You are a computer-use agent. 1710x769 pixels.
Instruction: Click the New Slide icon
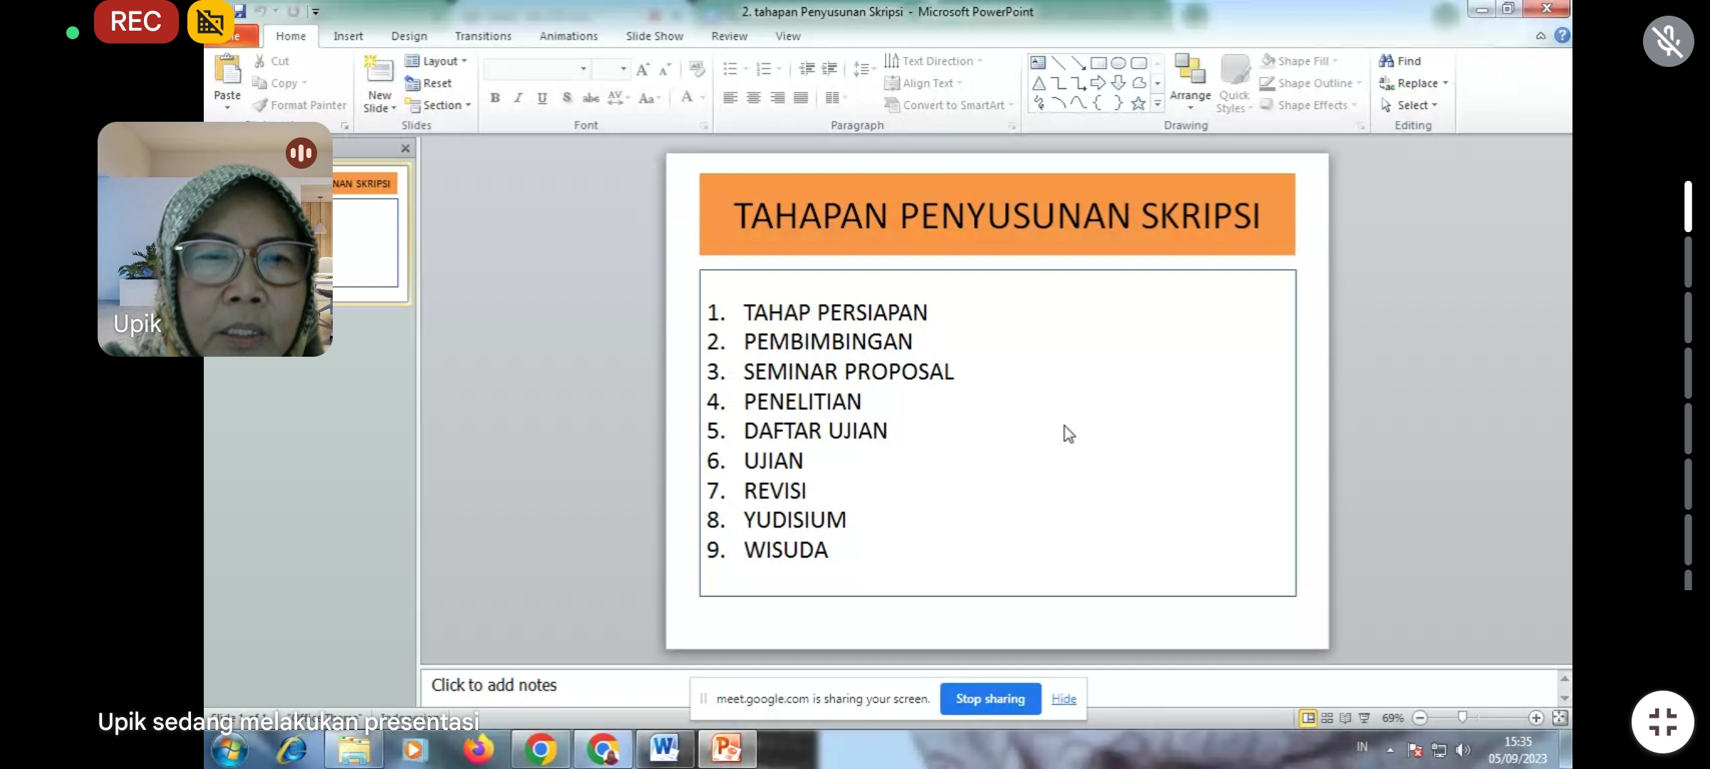click(379, 71)
